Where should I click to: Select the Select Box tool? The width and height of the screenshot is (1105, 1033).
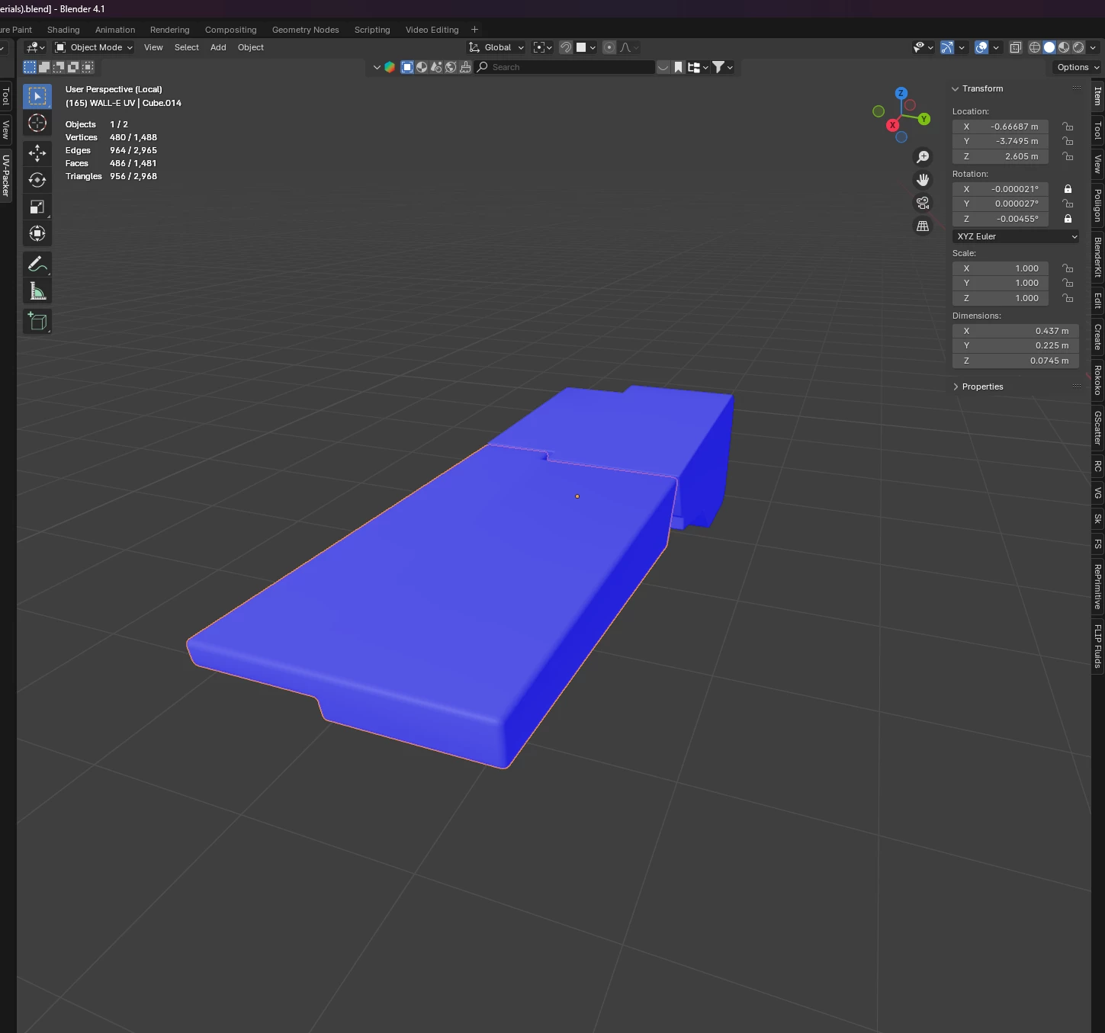[x=37, y=97]
